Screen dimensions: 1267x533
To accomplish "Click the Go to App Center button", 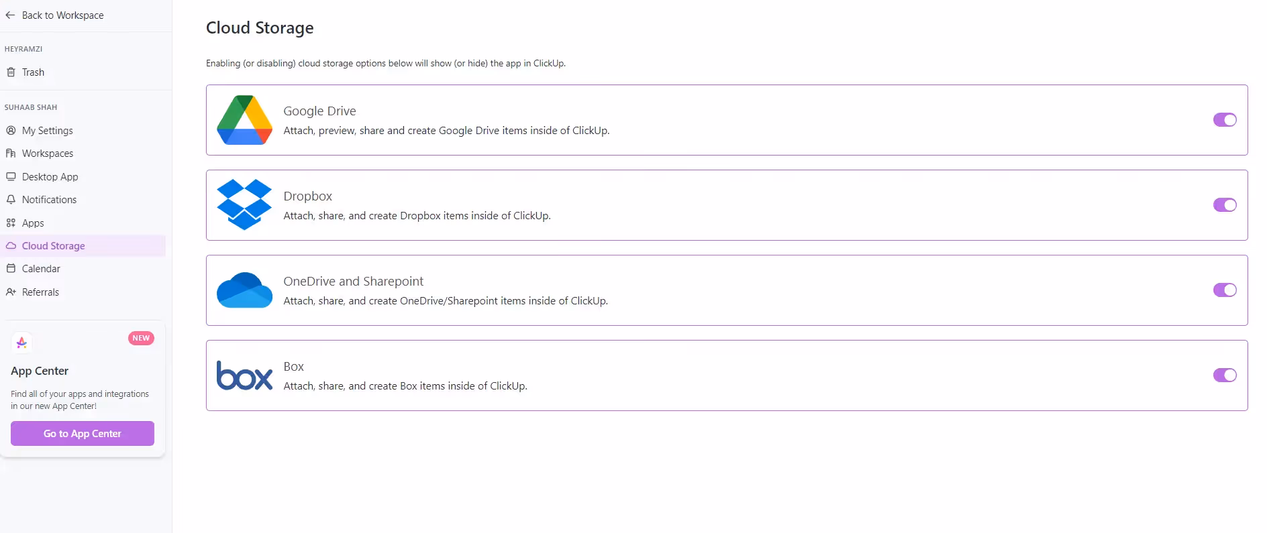I will point(82,433).
